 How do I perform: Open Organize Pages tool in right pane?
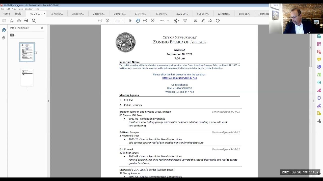pyautogui.click(x=319, y=75)
